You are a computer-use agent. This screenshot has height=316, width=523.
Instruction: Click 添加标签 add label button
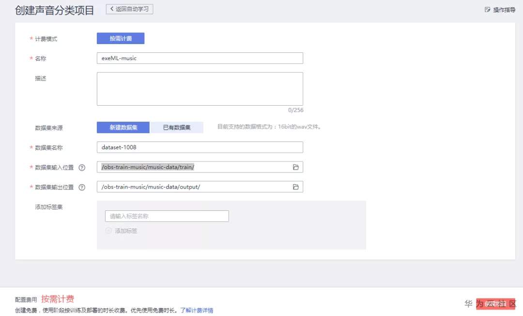(x=122, y=231)
